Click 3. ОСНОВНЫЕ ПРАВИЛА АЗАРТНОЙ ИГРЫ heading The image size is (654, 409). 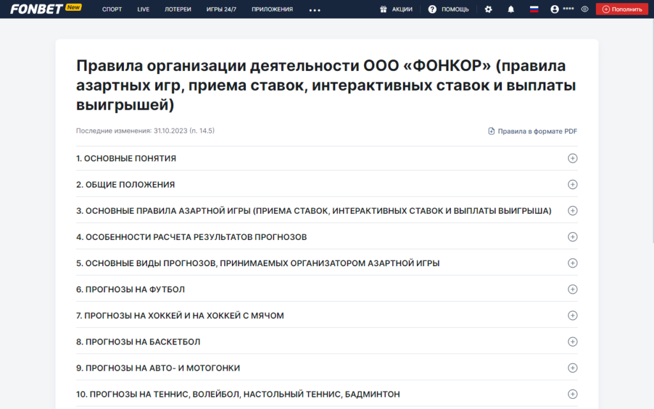click(314, 211)
